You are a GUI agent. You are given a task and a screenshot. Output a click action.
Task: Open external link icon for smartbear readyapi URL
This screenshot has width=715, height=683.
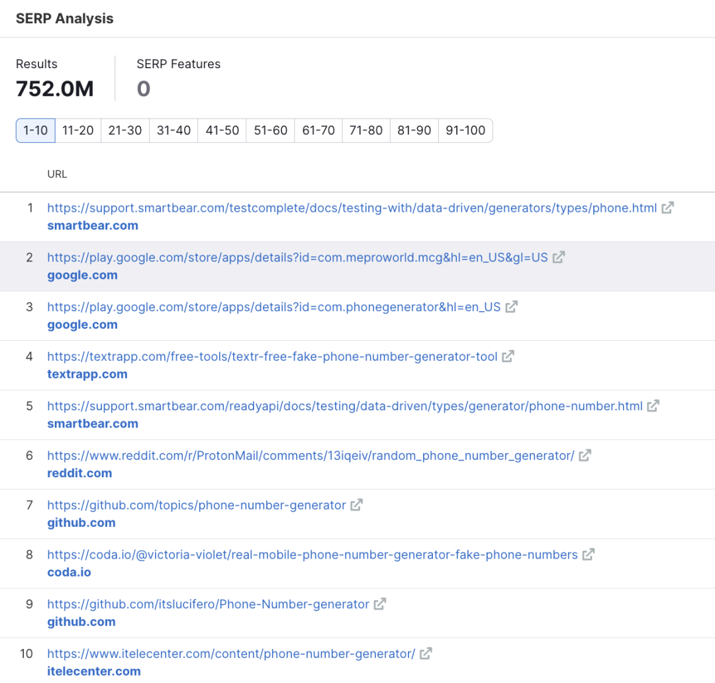pyautogui.click(x=653, y=406)
